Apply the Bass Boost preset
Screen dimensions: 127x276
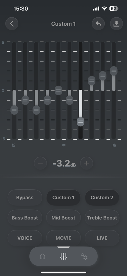coord(25,218)
